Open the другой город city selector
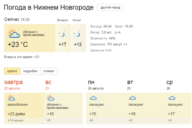 click(110, 7)
